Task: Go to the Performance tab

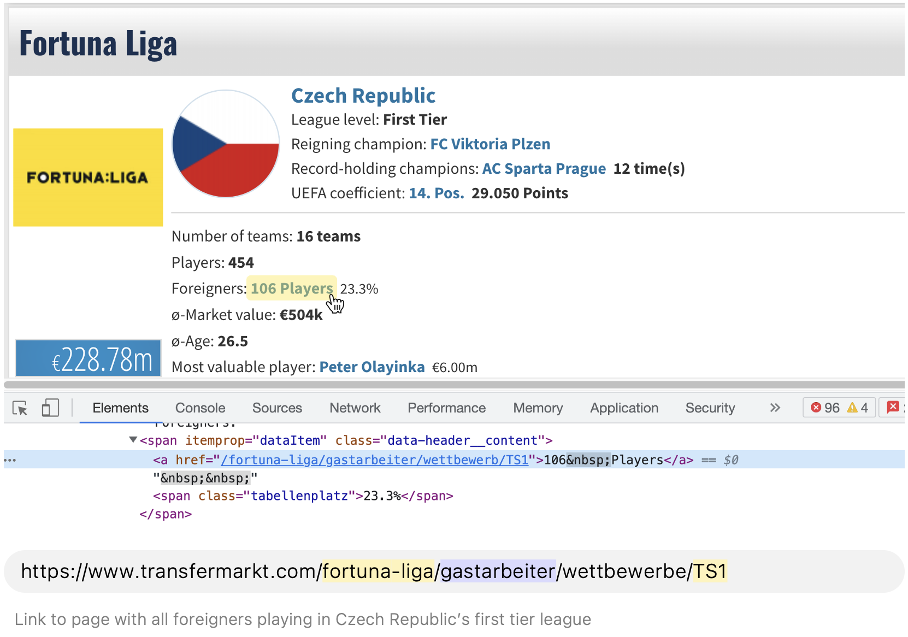Action: 446,408
